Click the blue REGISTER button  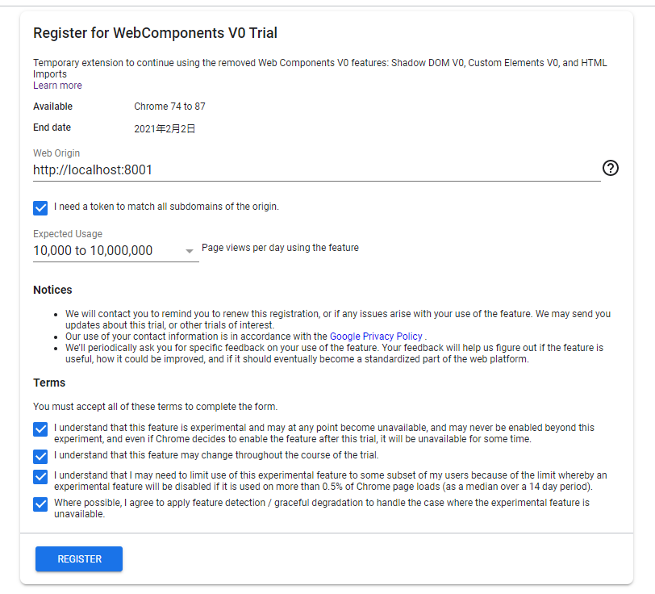[x=78, y=558]
